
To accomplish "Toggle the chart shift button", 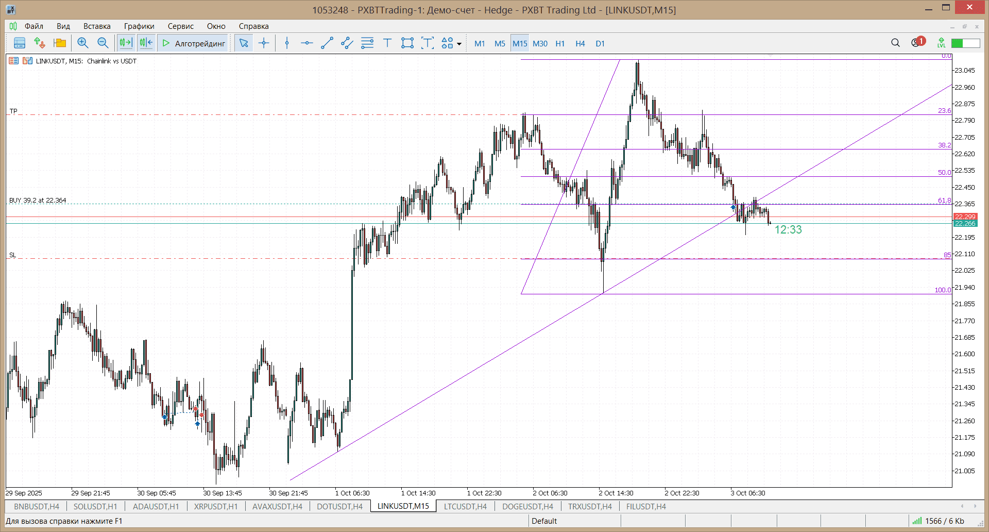I will (146, 43).
